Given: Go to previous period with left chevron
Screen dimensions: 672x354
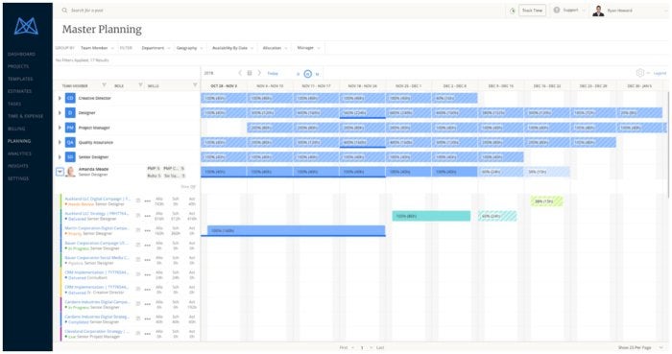Looking at the screenshot, I should point(240,73).
